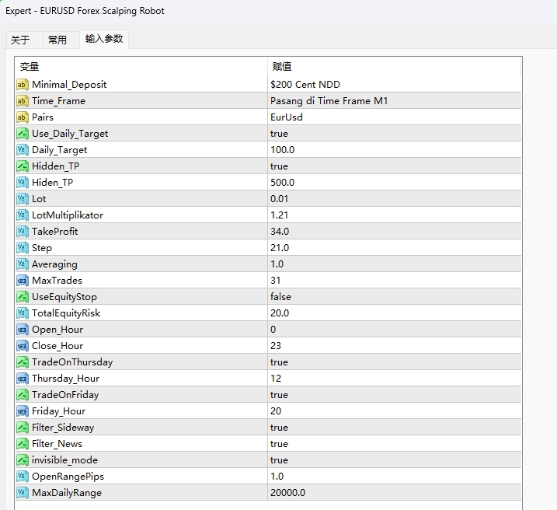Click the integer icon beside MaxTrades
Viewport: 557px width, 510px height.
pos(23,281)
